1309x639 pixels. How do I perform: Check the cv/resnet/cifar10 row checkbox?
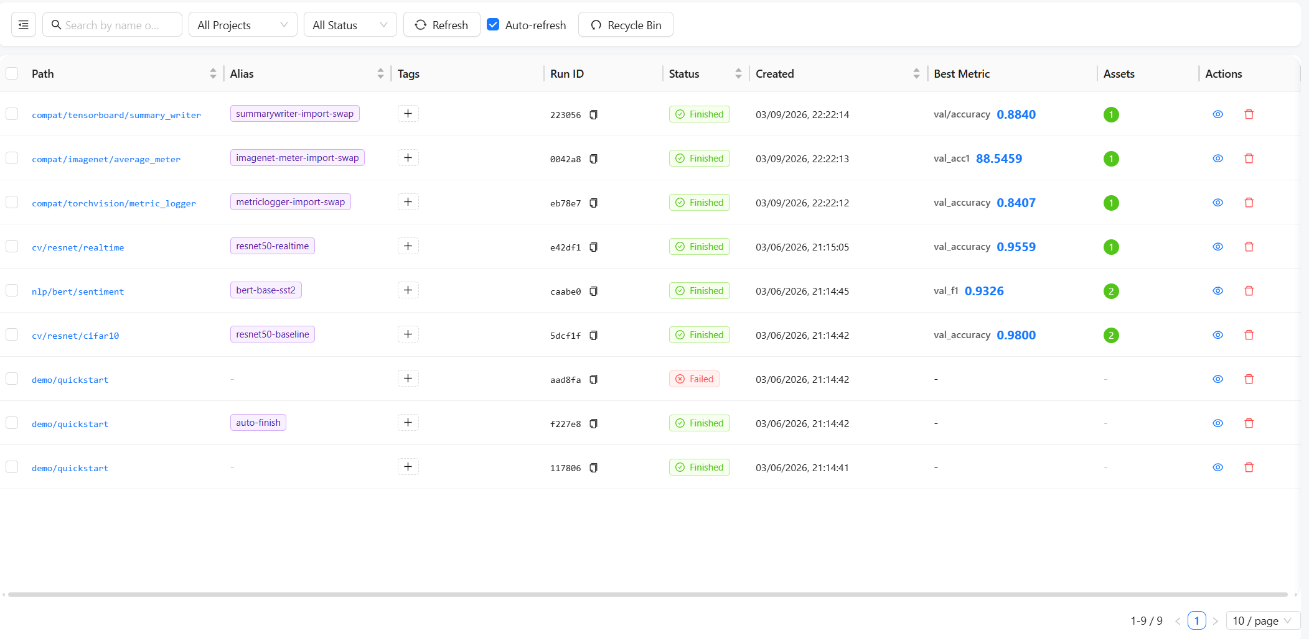pos(12,335)
